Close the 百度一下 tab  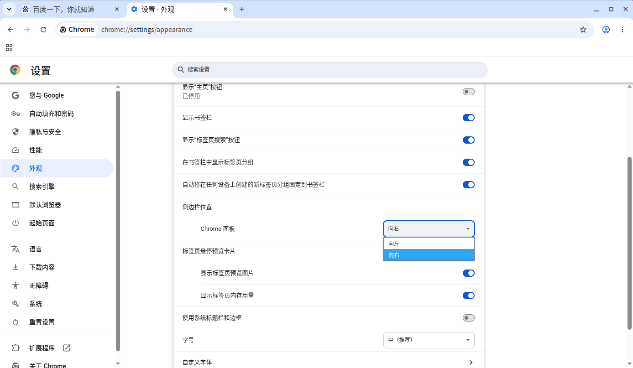[x=117, y=9]
